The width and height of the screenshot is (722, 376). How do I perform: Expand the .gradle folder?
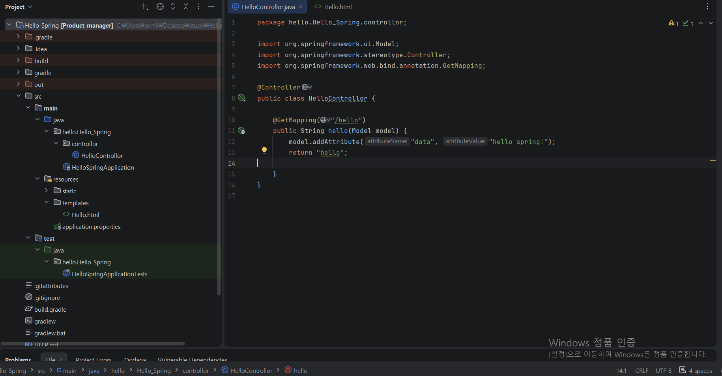pyautogui.click(x=18, y=37)
